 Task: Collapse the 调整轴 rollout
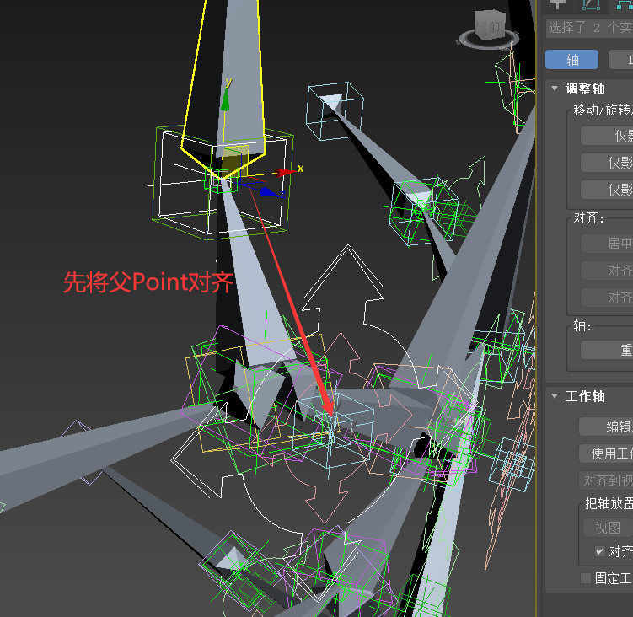555,89
